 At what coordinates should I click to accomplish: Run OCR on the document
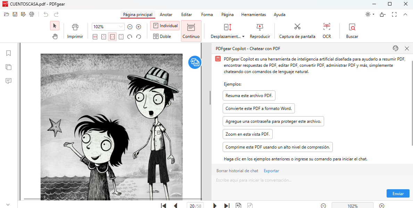click(326, 30)
